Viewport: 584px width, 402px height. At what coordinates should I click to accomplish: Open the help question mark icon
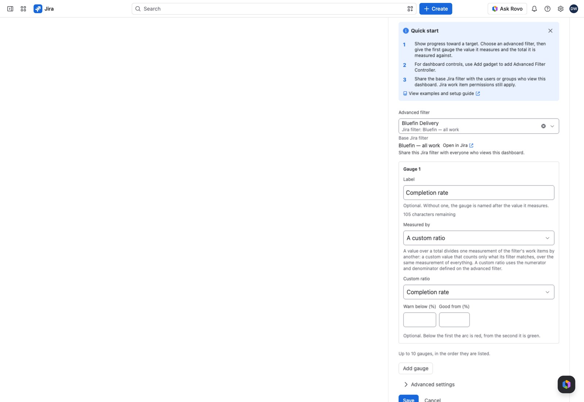[547, 9]
